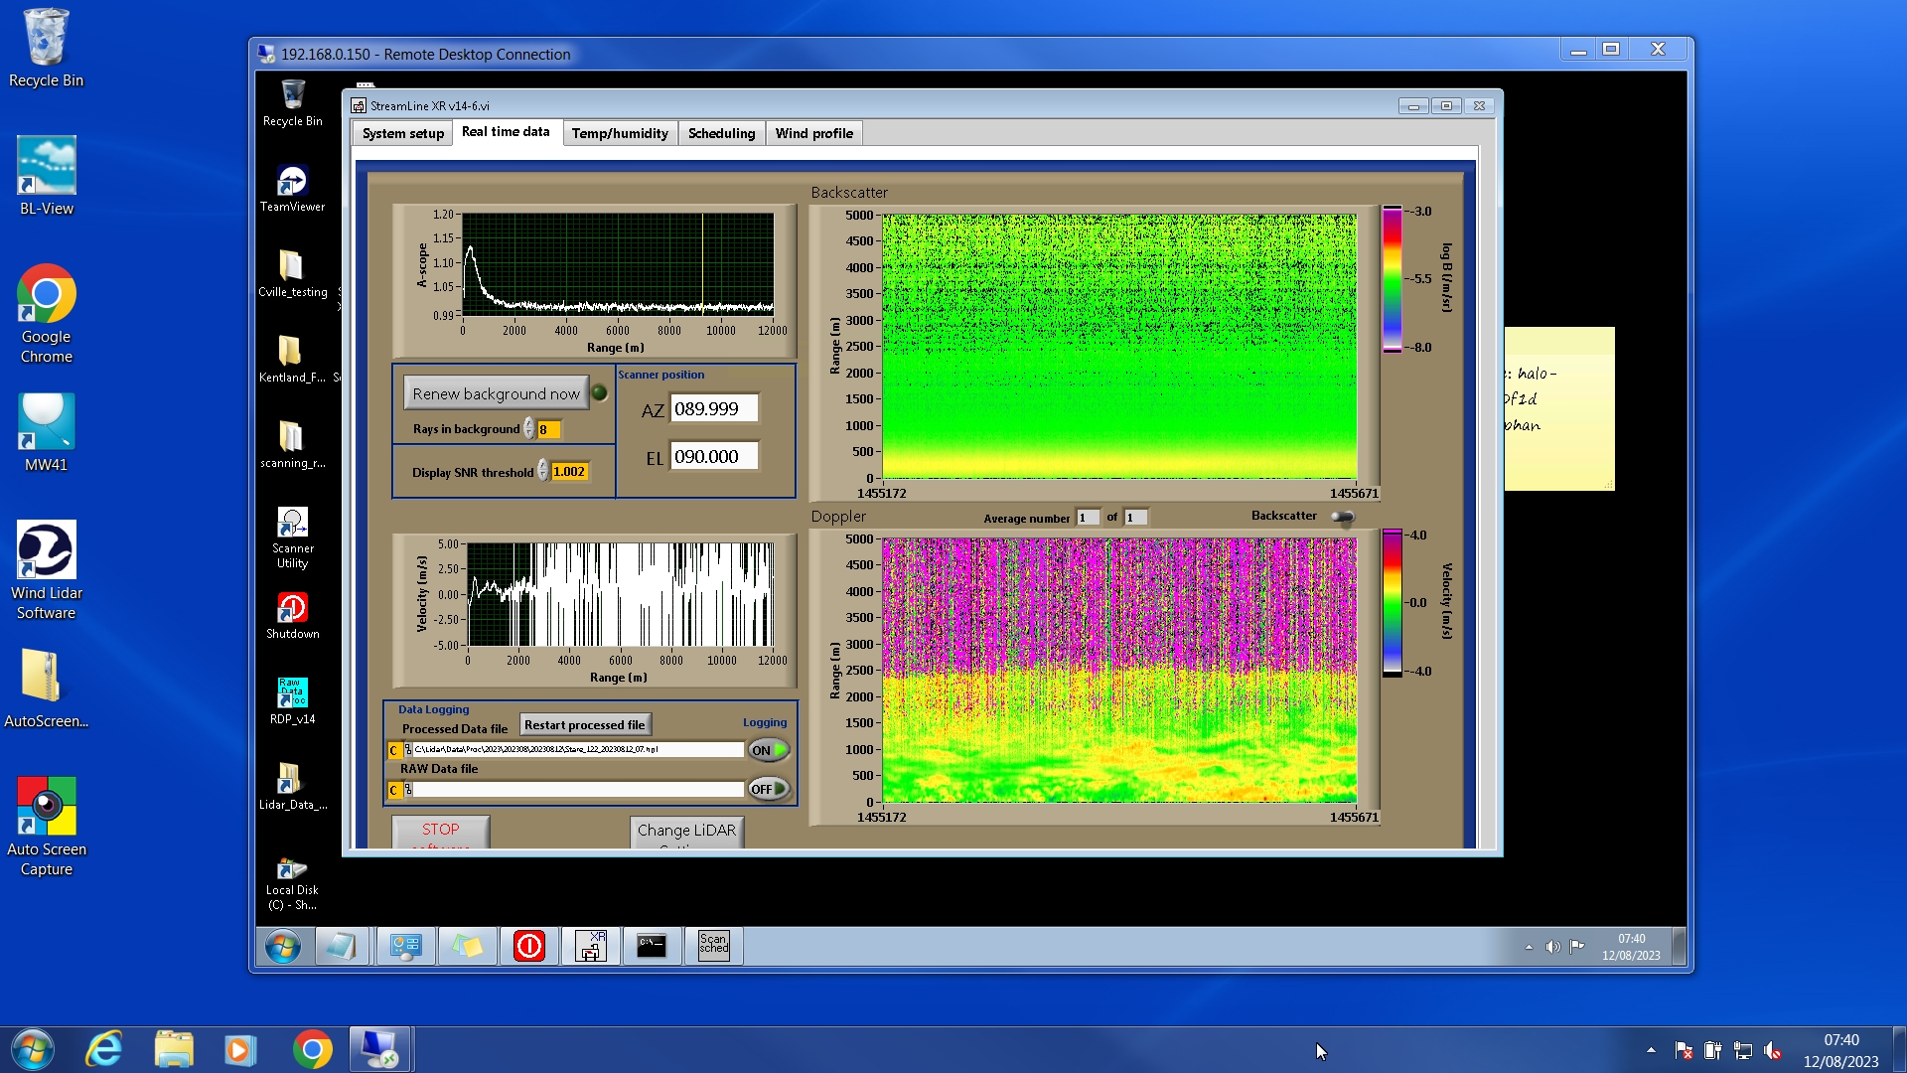1907x1073 pixels.
Task: Click the Scan sched taskbar icon
Action: tap(713, 946)
